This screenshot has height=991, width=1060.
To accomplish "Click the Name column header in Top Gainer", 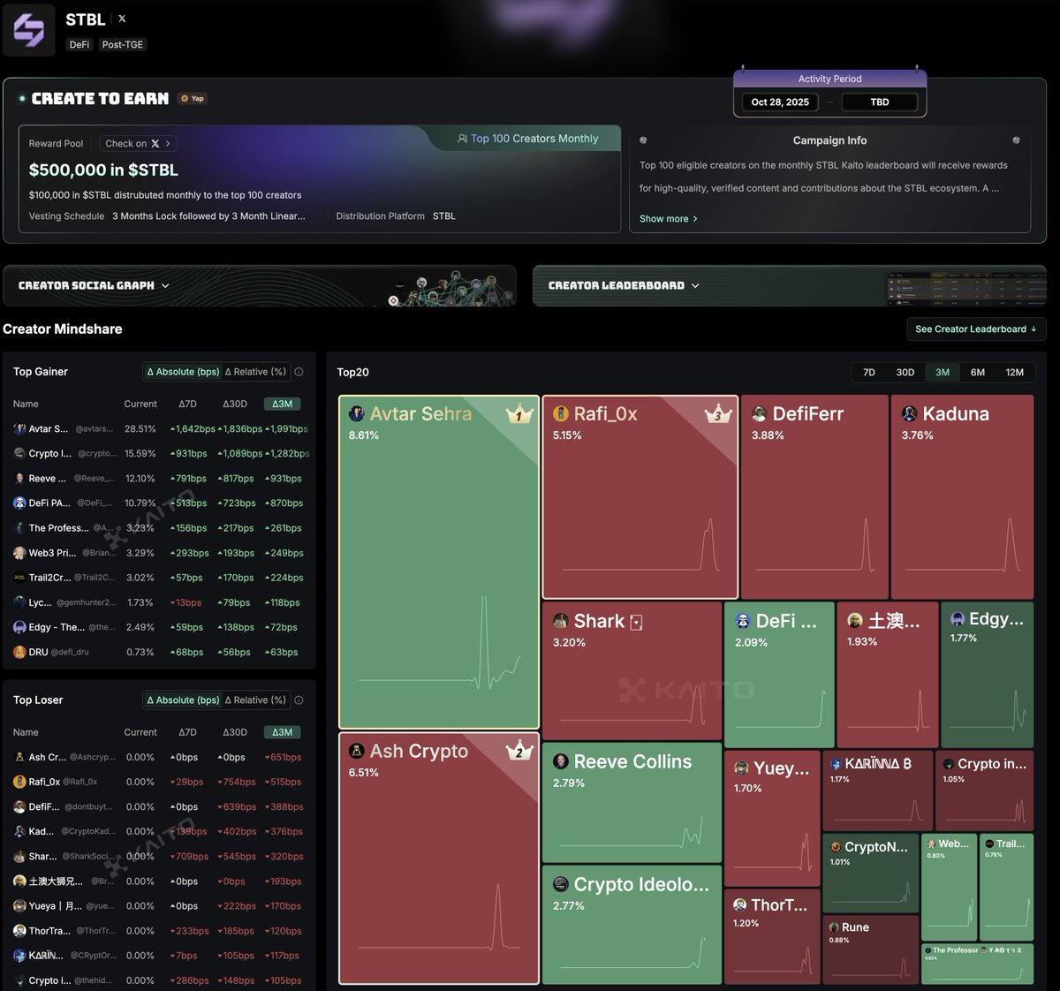I will (26, 404).
